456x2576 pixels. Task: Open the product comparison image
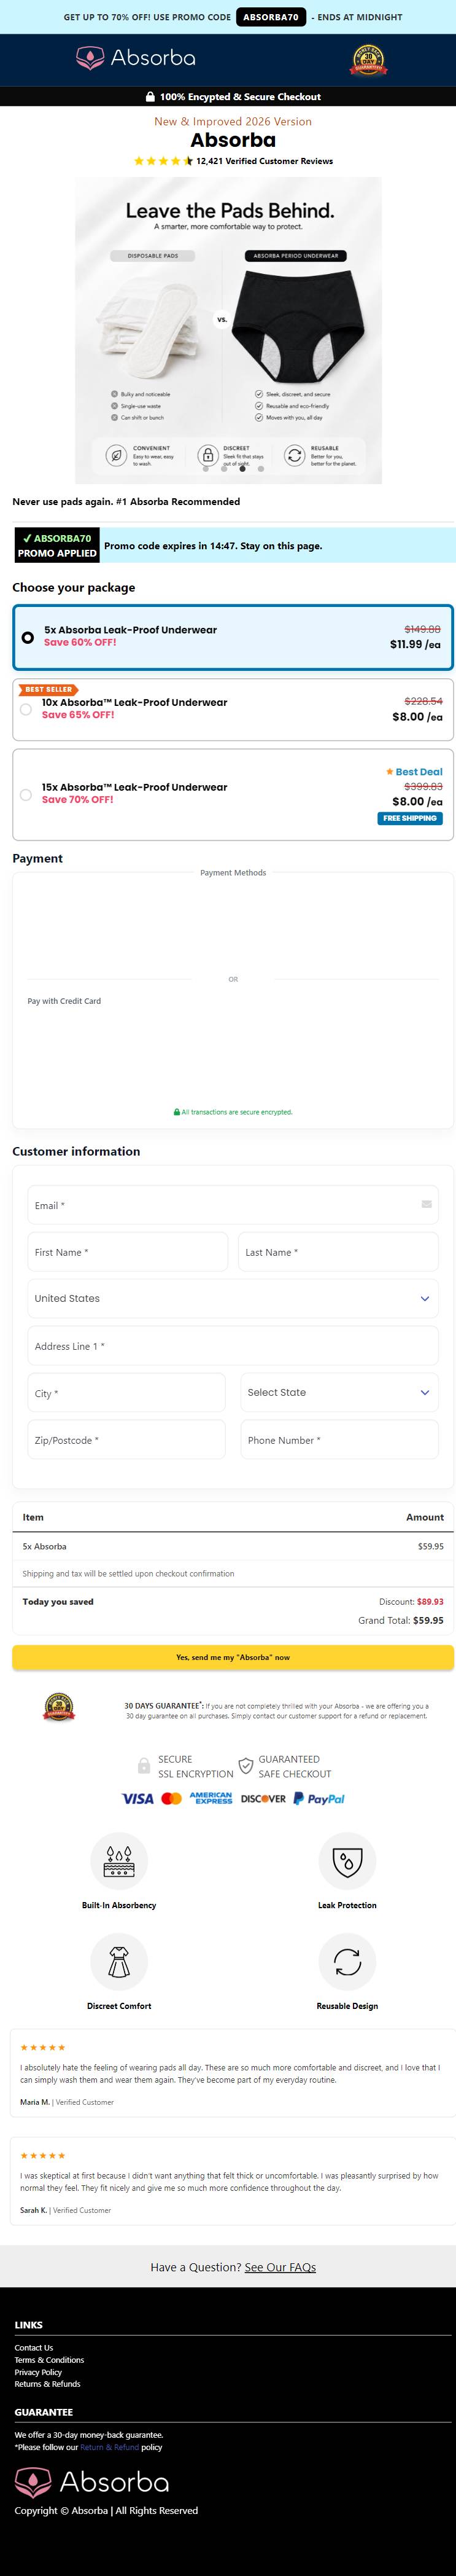(228, 330)
